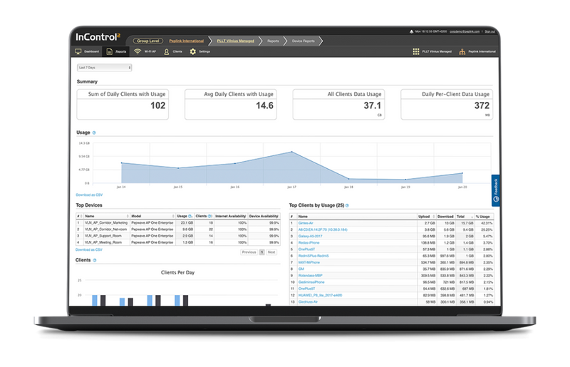The height and width of the screenshot is (367, 570).
Task: Click Download as CSV below Usage chart
Action: pyautogui.click(x=89, y=195)
